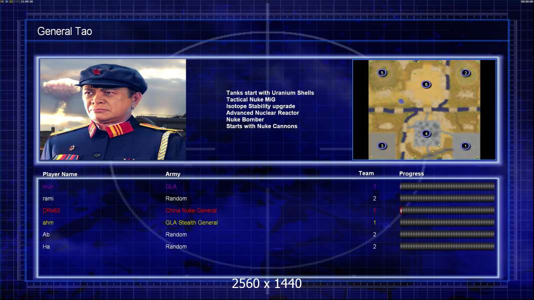Click team number in Ha's row
The image size is (534, 300).
(x=374, y=246)
